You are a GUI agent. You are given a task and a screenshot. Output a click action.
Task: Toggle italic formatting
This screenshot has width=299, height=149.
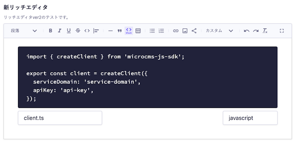[59, 31]
